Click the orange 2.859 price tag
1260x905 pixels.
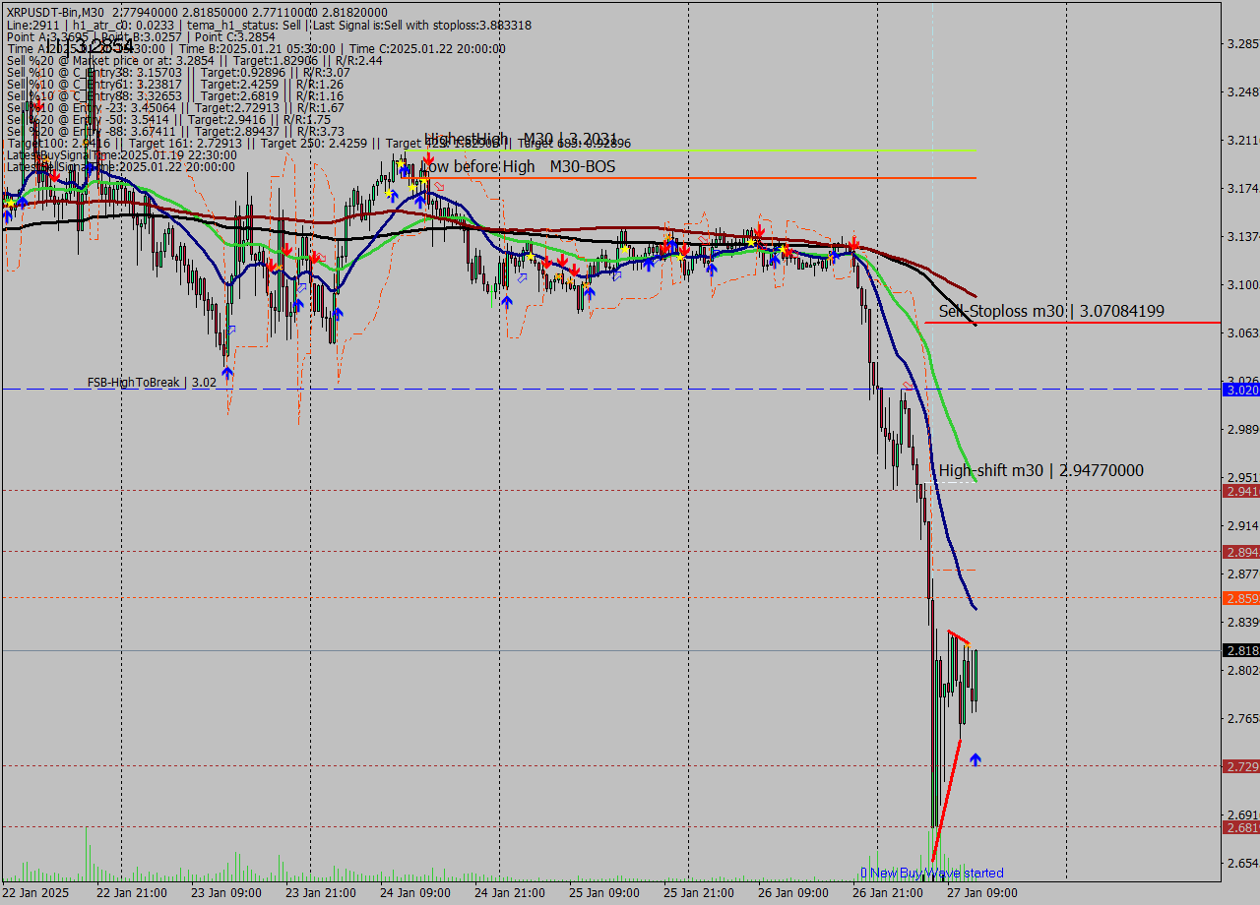[1240, 598]
